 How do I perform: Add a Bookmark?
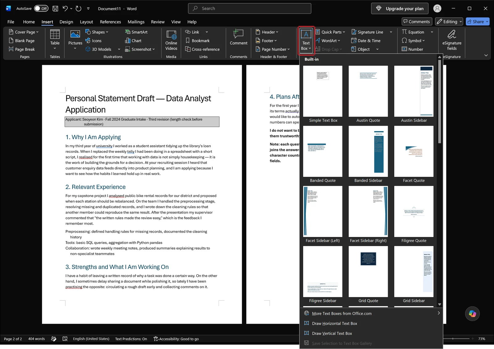click(197, 41)
